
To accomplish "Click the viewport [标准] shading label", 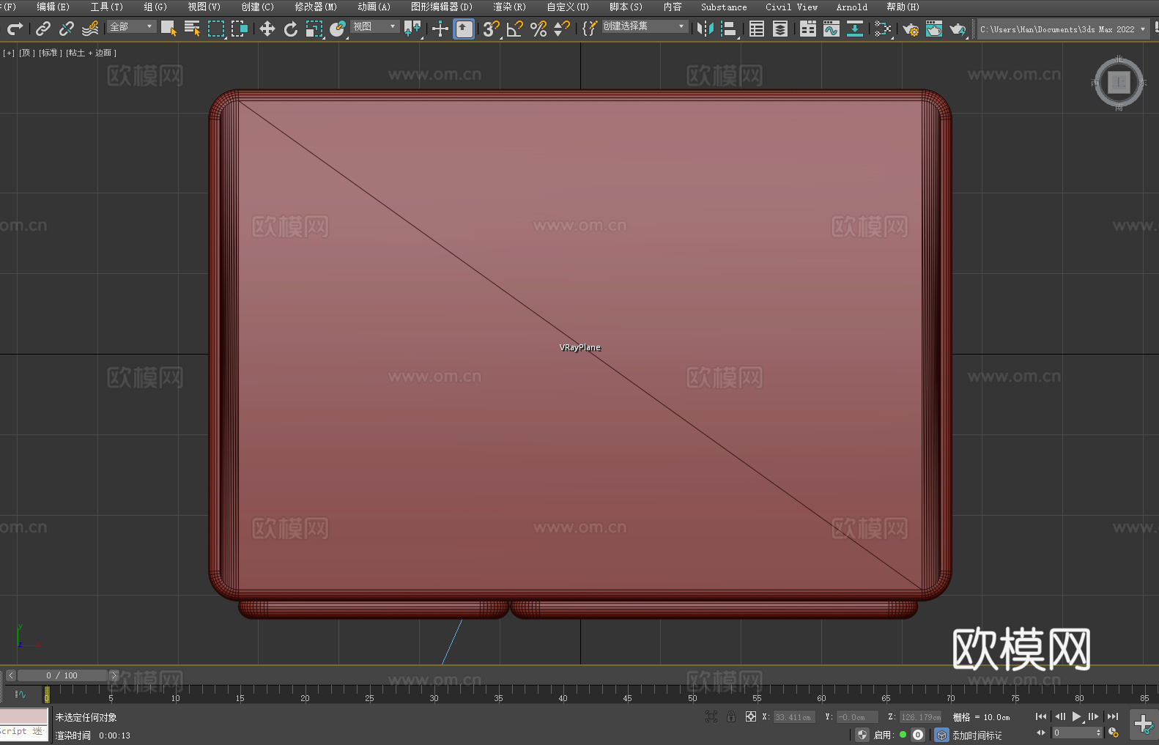I will click(51, 53).
